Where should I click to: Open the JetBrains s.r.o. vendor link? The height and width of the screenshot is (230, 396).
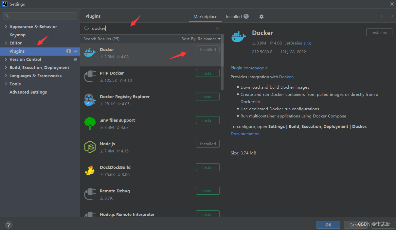(299, 43)
